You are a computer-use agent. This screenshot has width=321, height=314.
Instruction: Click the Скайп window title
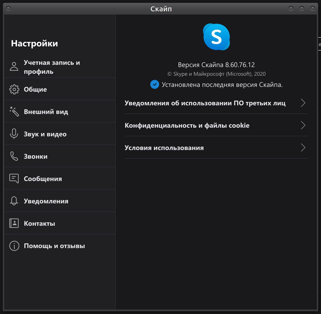(161, 9)
